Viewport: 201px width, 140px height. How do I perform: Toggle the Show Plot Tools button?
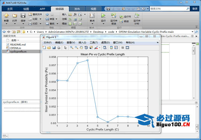coord(127,48)
